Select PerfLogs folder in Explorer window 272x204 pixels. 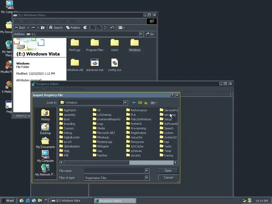[75, 45]
